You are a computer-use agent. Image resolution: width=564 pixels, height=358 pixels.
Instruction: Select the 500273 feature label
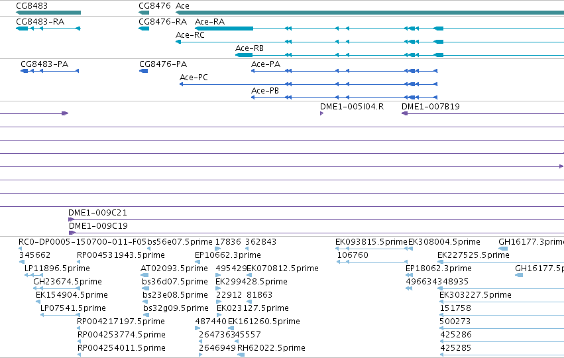click(x=455, y=322)
